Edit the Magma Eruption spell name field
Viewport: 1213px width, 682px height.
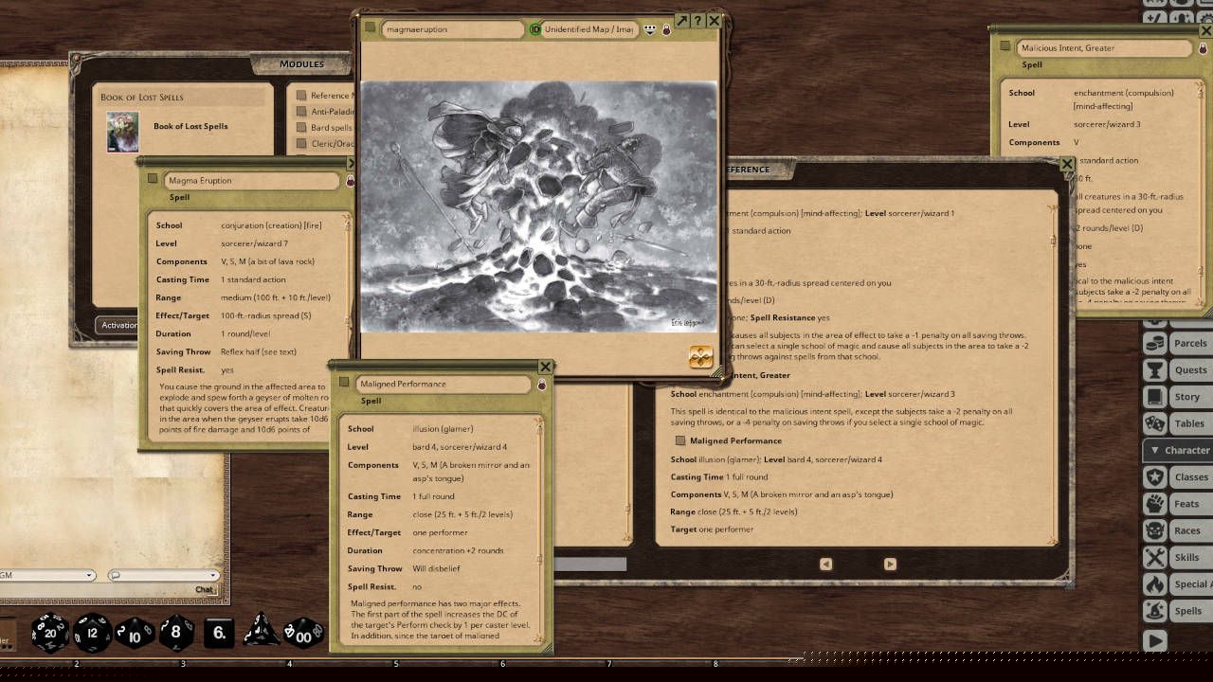click(252, 181)
